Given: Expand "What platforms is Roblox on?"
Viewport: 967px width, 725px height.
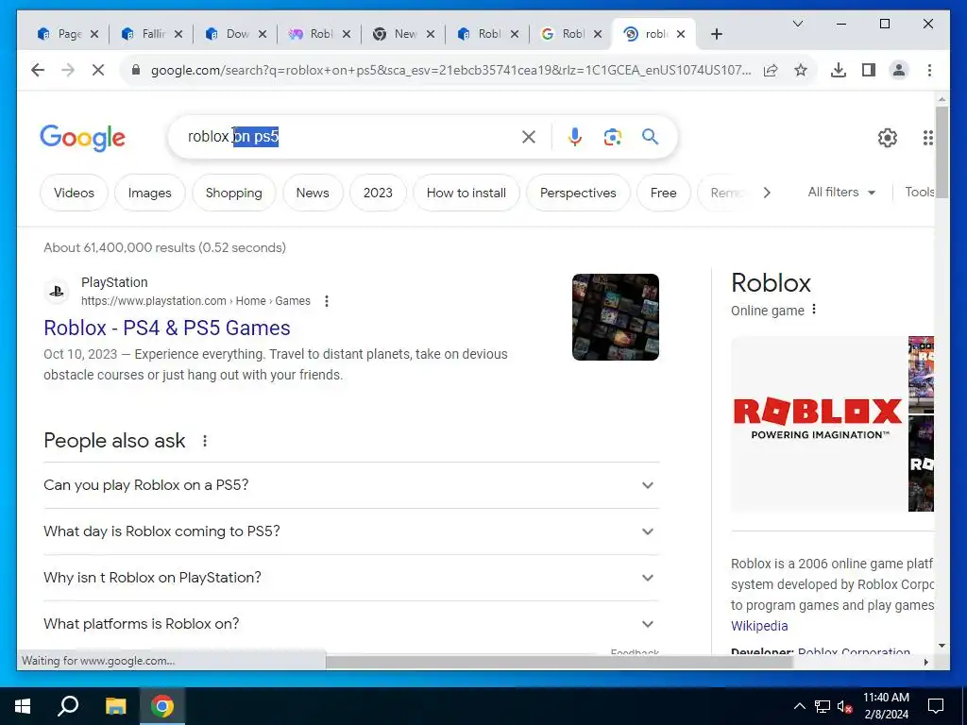Looking at the screenshot, I should click(x=351, y=624).
